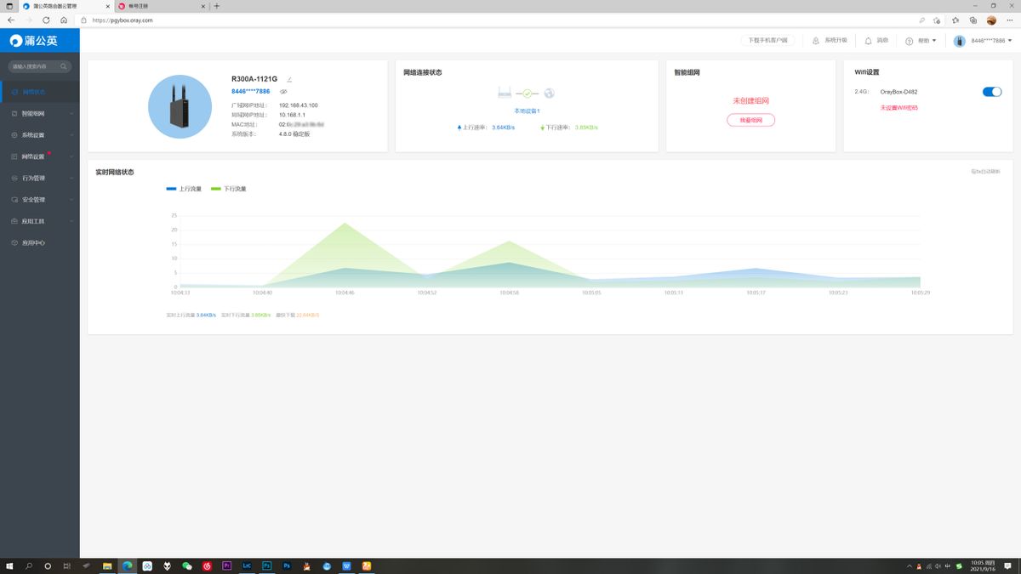Screen dimensions: 1021x574
Task: Click the browser home button
Action: pos(64,20)
